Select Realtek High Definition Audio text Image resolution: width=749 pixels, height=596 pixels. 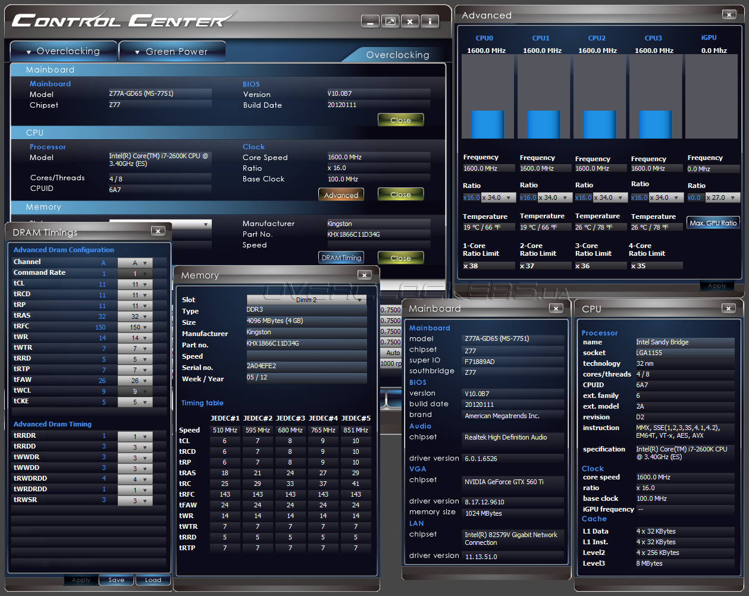pos(513,438)
